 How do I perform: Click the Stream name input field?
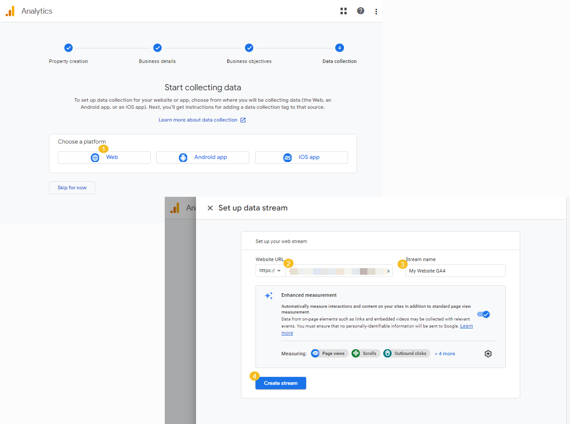455,271
